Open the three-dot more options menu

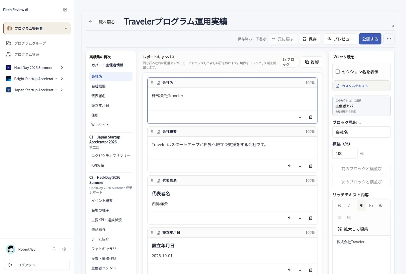coord(389,39)
